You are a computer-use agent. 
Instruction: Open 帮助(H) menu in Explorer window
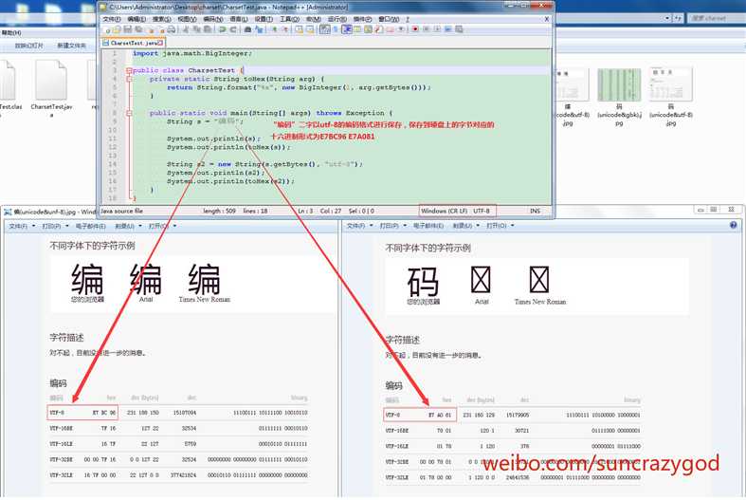click(x=11, y=32)
